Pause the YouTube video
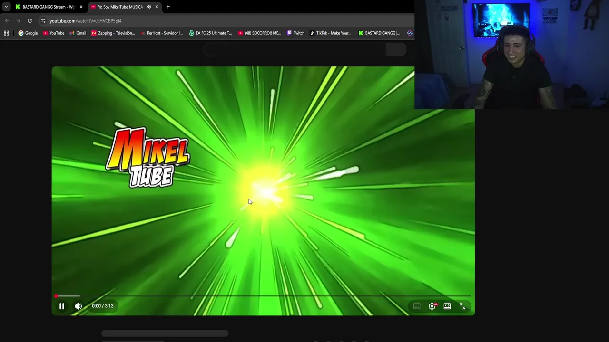The height and width of the screenshot is (342, 609). coord(62,306)
